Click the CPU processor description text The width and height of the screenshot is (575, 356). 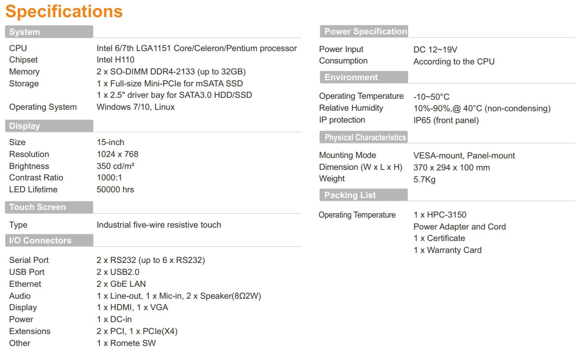point(197,48)
